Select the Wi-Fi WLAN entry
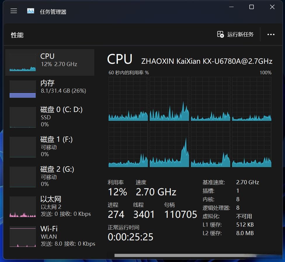The image size is (285, 262). pyautogui.click(x=50, y=236)
